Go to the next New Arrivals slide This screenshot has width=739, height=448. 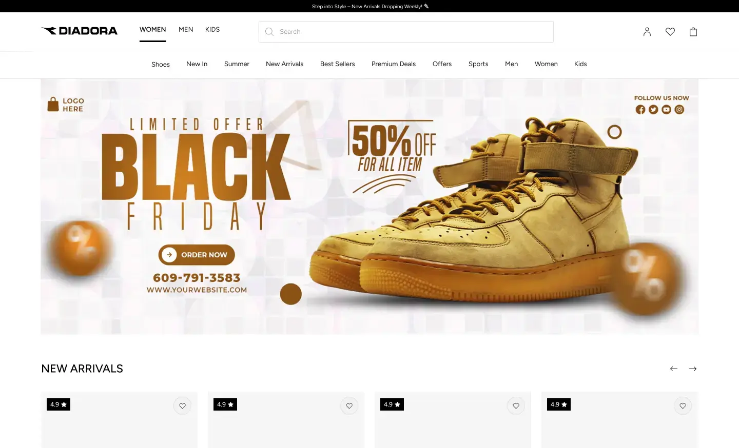[x=693, y=369]
